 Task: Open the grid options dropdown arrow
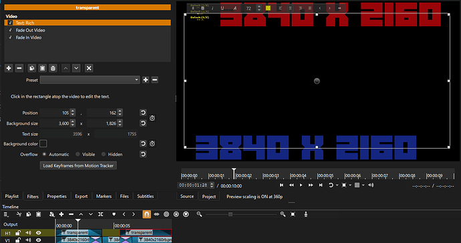tap(363, 185)
